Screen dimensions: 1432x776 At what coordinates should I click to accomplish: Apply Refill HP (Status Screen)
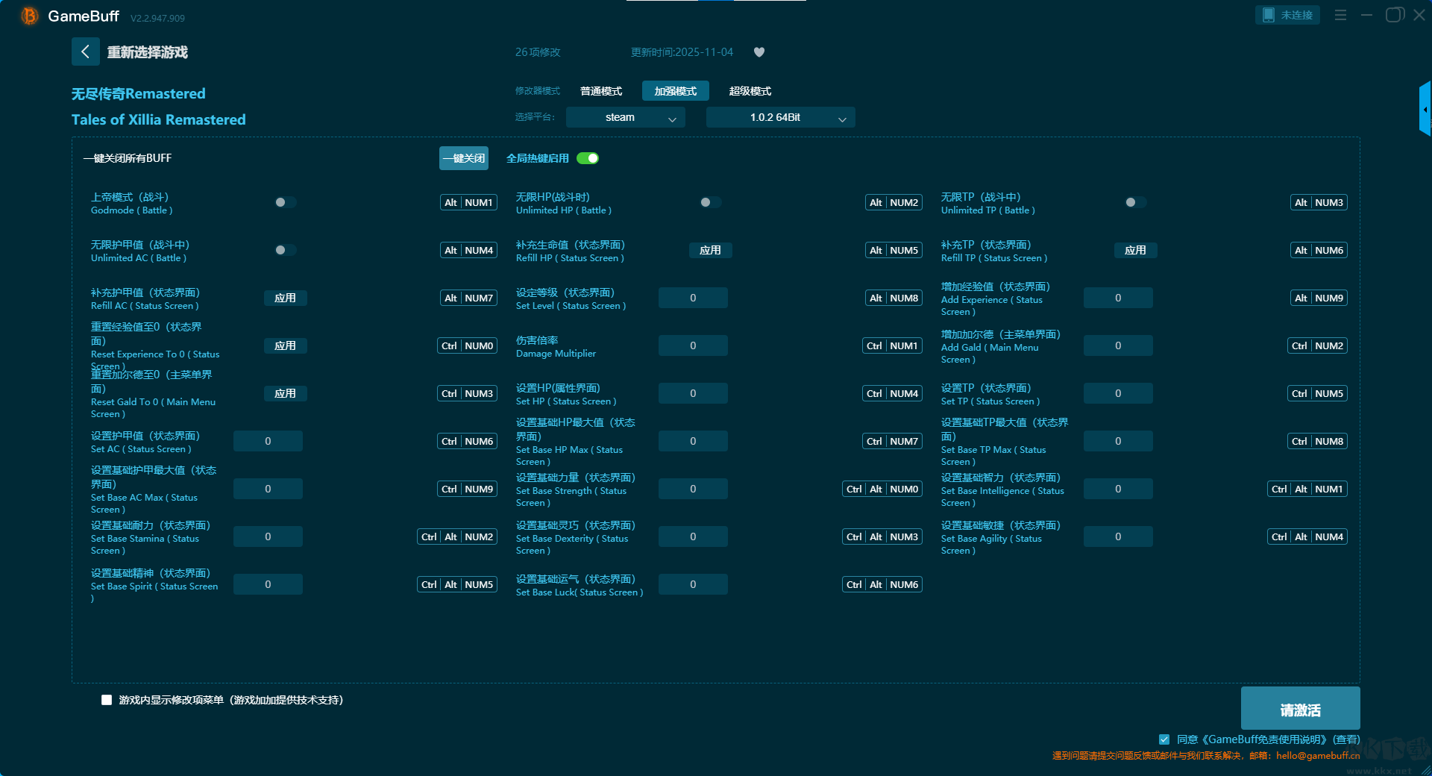(x=710, y=250)
